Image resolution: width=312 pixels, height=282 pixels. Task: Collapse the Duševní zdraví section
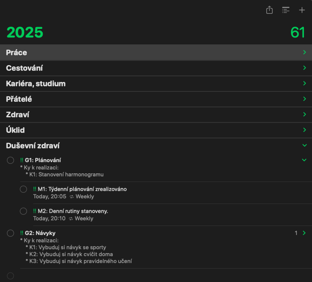click(304, 146)
